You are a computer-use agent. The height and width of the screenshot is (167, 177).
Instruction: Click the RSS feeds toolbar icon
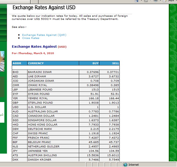click(146, 1)
